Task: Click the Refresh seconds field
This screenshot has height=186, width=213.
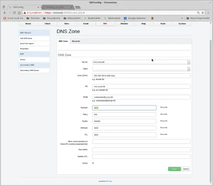Action: tap(124, 108)
